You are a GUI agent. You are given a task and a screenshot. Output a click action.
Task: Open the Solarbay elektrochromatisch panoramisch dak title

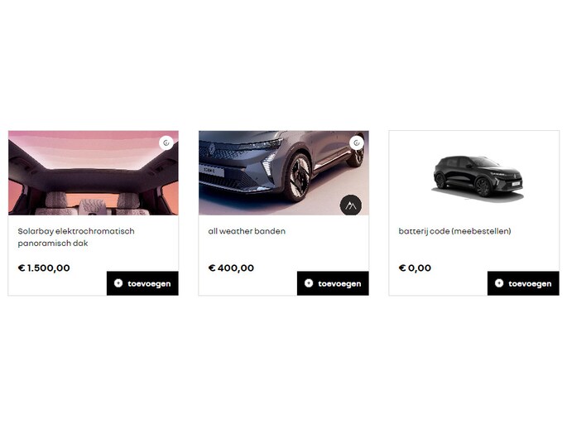point(76,237)
